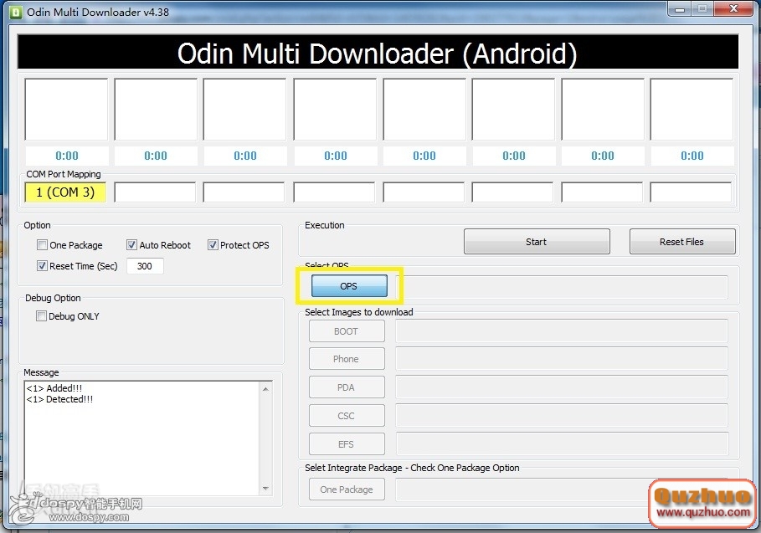
Task: Click the Odin Multi Downloader (Android) banner
Action: [x=378, y=53]
